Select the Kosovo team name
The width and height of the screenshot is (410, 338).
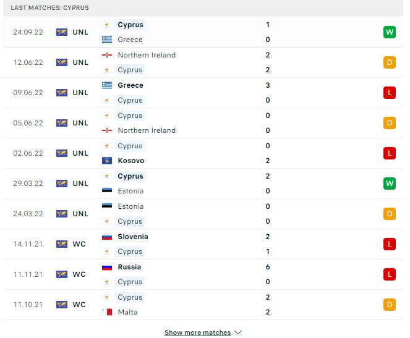coord(130,161)
